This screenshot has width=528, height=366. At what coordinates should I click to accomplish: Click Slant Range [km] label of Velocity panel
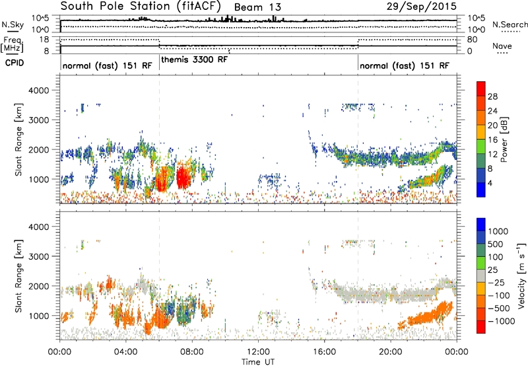pos(18,276)
